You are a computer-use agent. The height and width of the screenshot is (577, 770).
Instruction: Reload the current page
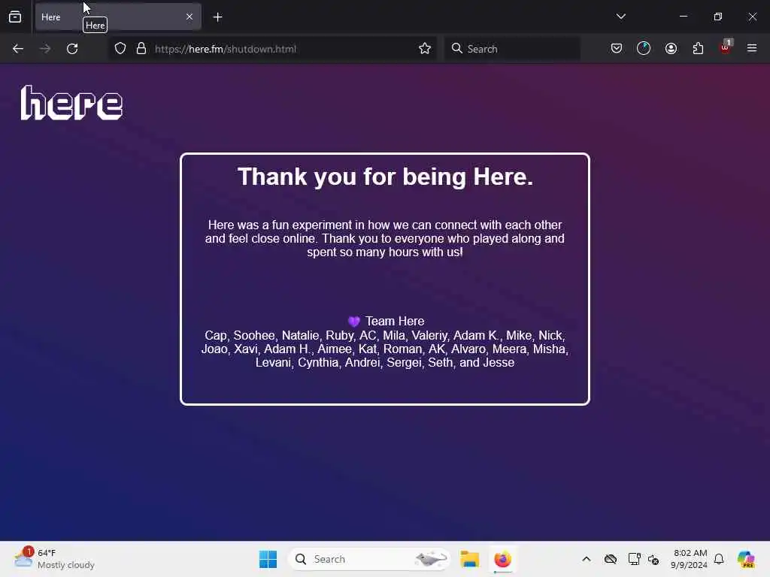pos(72,49)
